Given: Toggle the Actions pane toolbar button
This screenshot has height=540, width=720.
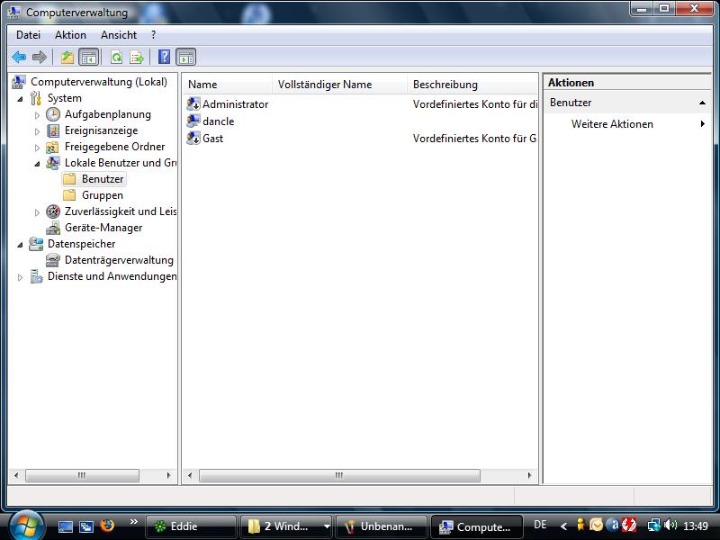Looking at the screenshot, I should (x=185, y=58).
